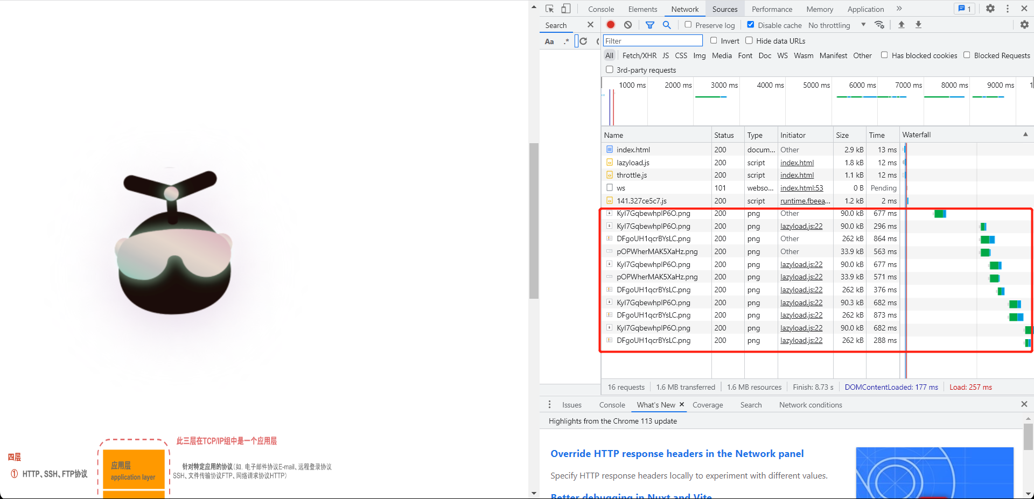This screenshot has height=499, width=1034.
Task: Export HAR file with download arrow icon
Action: click(919, 25)
